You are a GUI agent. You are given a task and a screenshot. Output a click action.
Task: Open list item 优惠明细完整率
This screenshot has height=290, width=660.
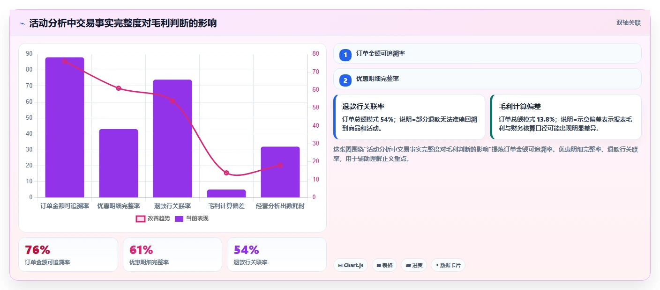pos(487,79)
